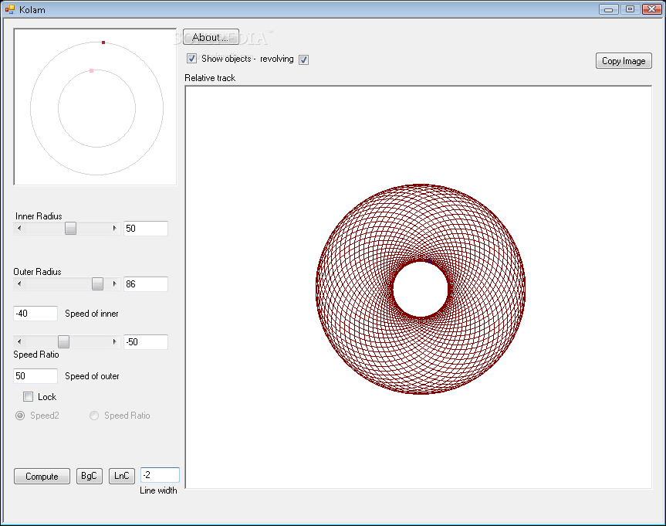Viewport: 666px width, 526px height.
Task: Choose background color with BgC
Action: pos(90,476)
